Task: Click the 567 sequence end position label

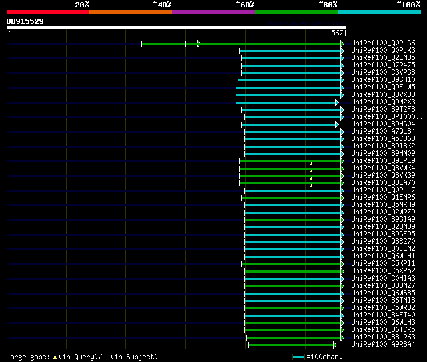Action: [x=337, y=33]
